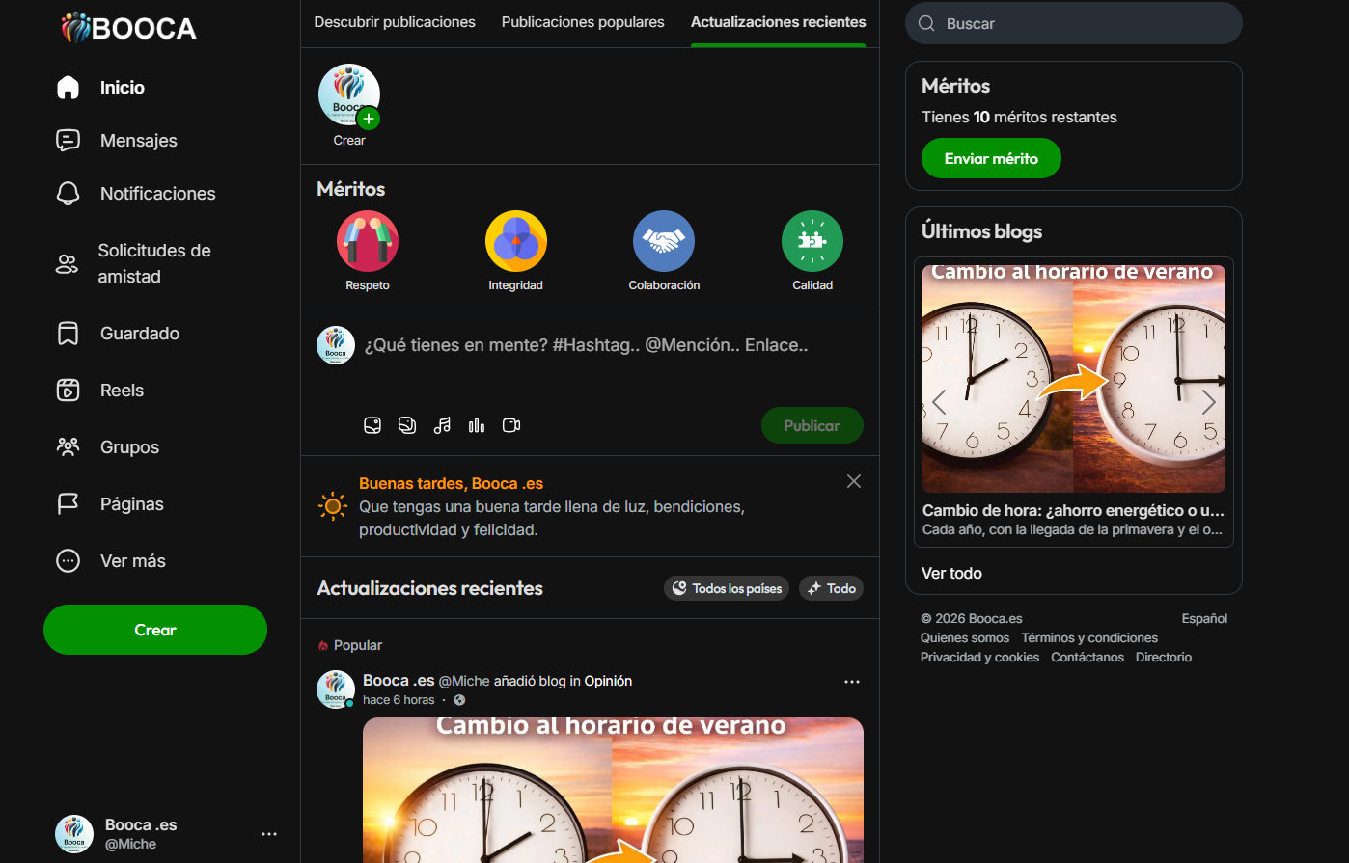The height and width of the screenshot is (863, 1349).
Task: Click the music note icon in composer
Action: click(442, 425)
